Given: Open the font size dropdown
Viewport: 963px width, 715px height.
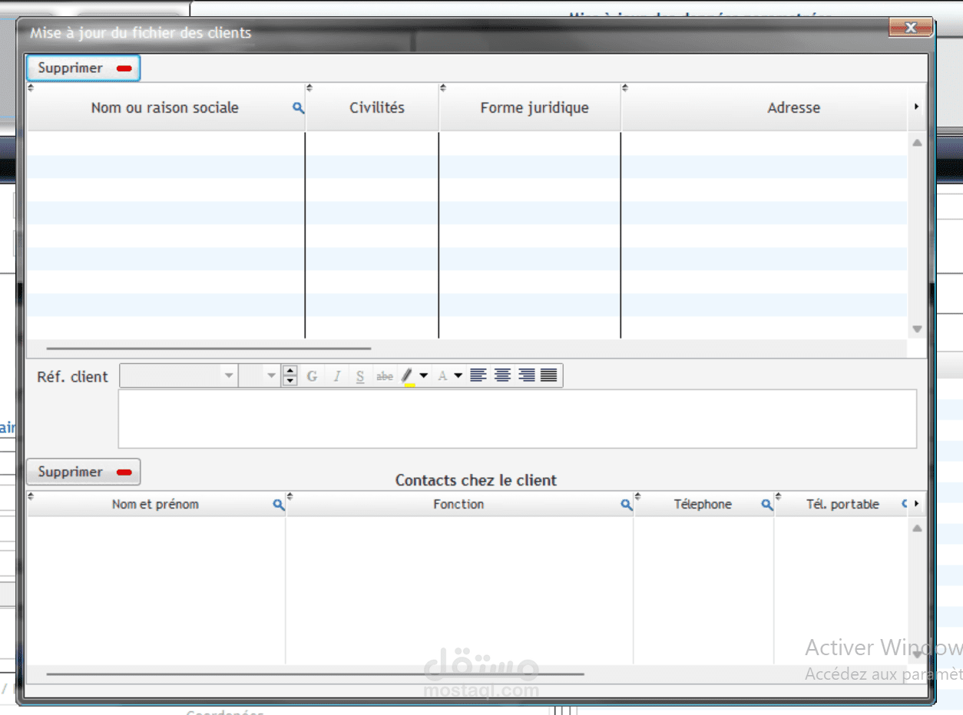Looking at the screenshot, I should pyautogui.click(x=270, y=376).
